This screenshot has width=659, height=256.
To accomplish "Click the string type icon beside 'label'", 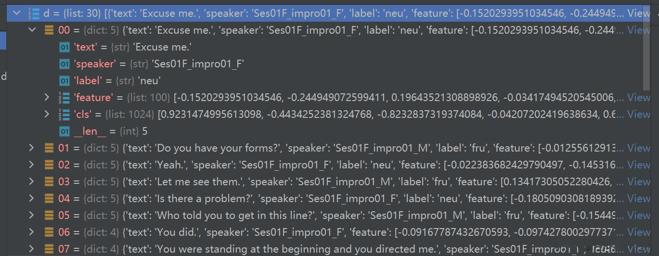I will 64,80.
